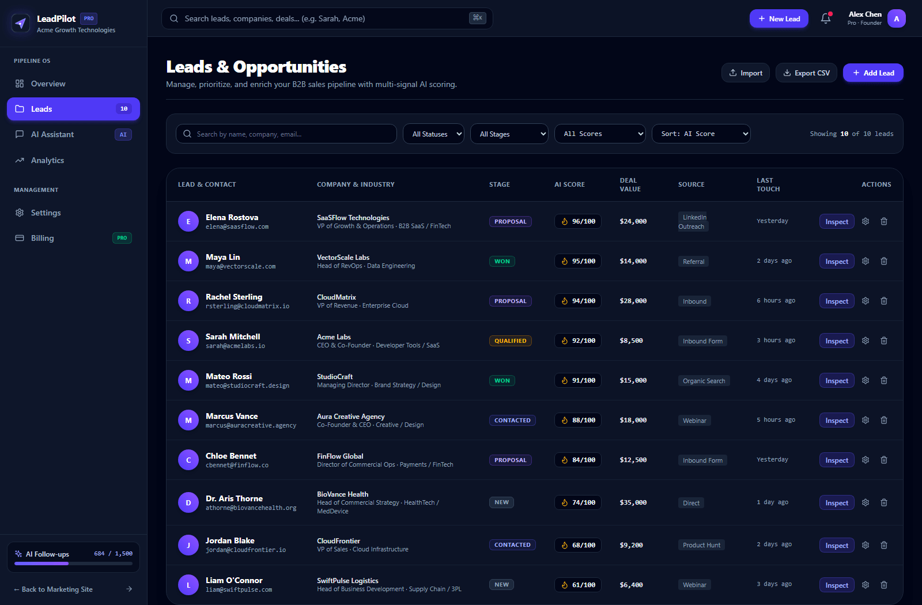Viewport: 922px width, 605px height.
Task: Click the New Lead button in header
Action: (779, 18)
